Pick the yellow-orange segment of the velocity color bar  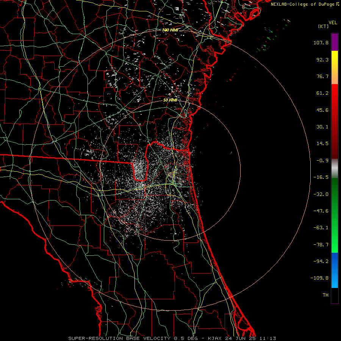coord(335,67)
